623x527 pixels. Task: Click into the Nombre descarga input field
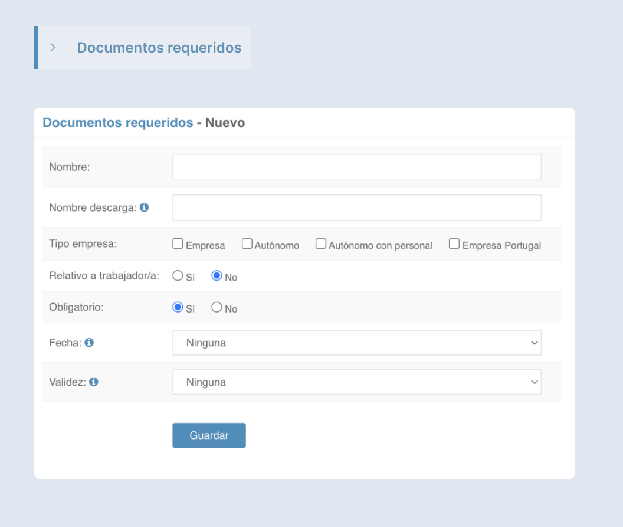tap(356, 207)
